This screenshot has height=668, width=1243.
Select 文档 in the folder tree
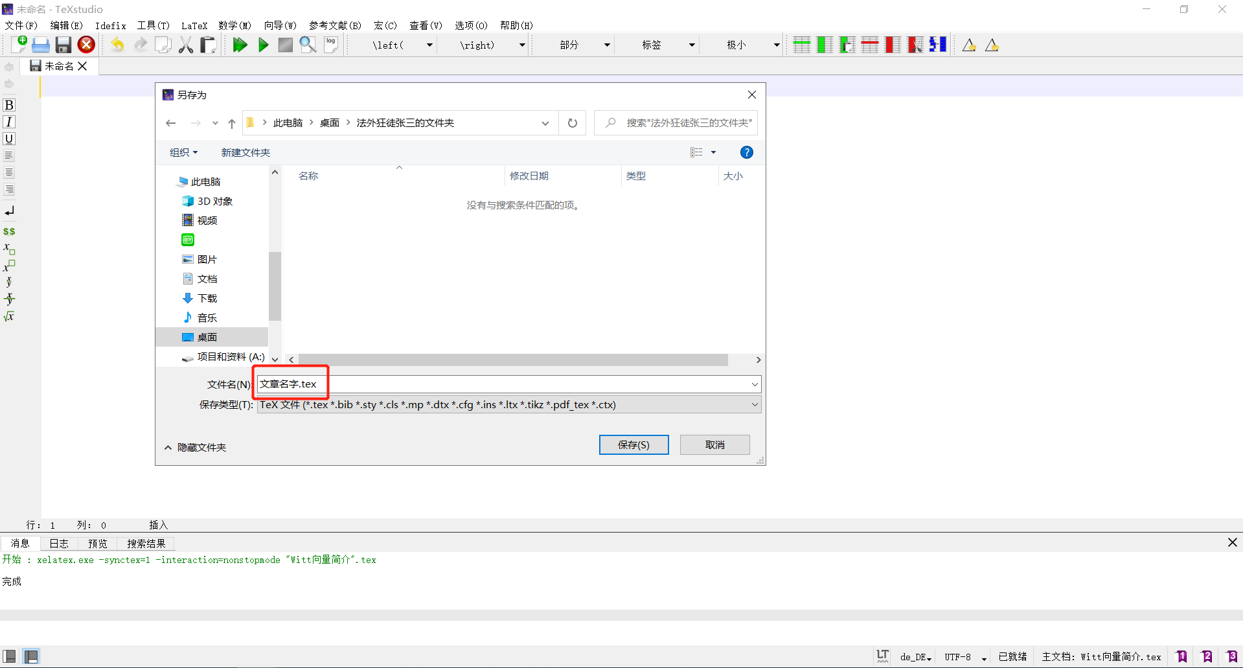point(207,279)
